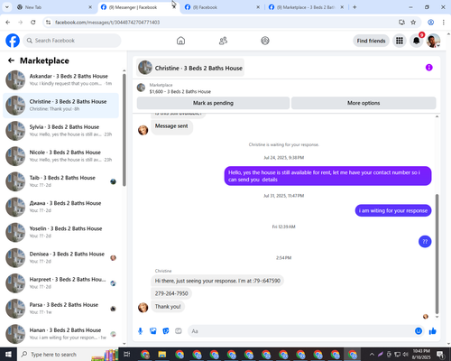Open Диана conversation
Screen dimensions: 451x361
[x=61, y=207]
